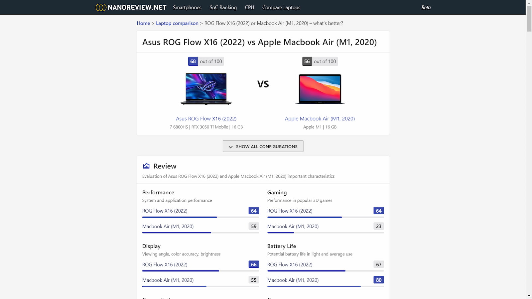This screenshot has height=299, width=532.
Task: Click the page vertical scrollbar thumb
Action: pos(529,19)
